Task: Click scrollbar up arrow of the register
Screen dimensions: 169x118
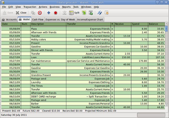Action: point(166,24)
